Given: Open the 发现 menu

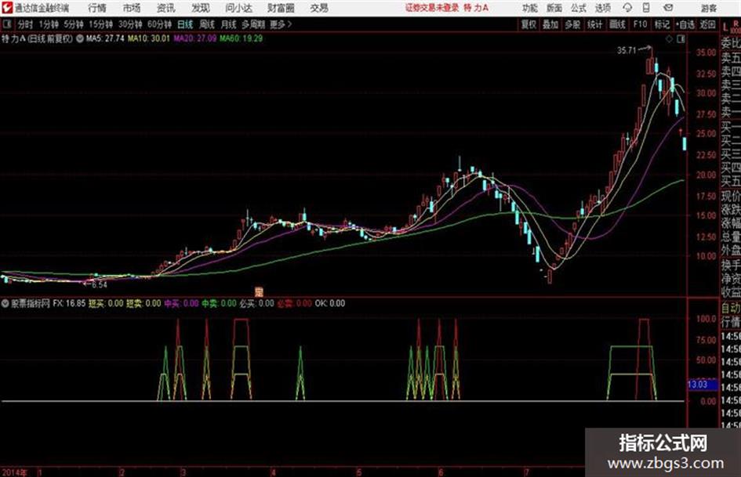Looking at the screenshot, I should tap(201, 8).
